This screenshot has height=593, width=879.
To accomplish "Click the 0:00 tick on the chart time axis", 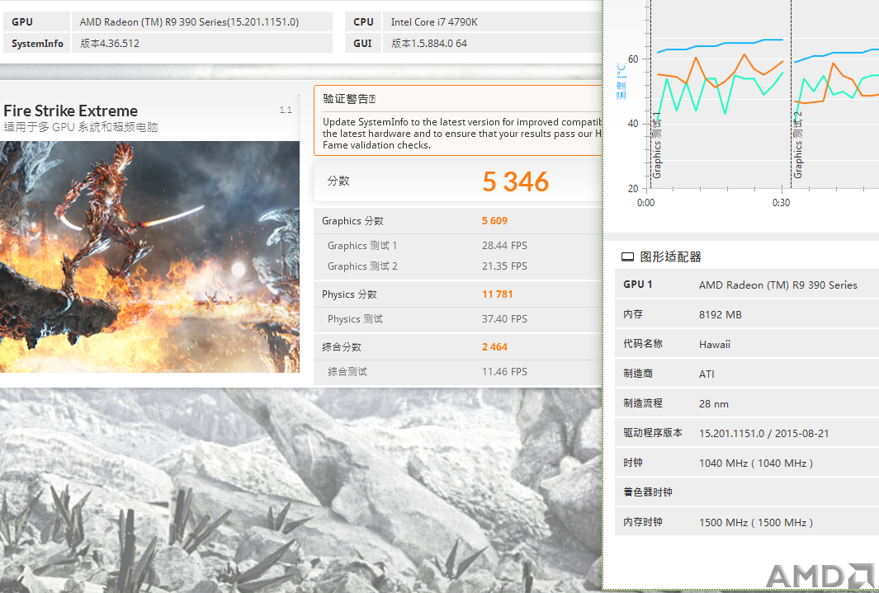I will [645, 203].
